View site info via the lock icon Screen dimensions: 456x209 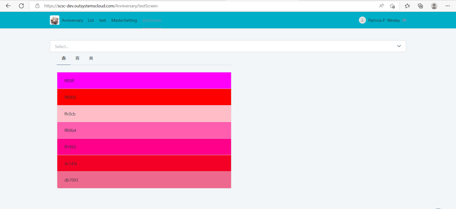click(37, 6)
